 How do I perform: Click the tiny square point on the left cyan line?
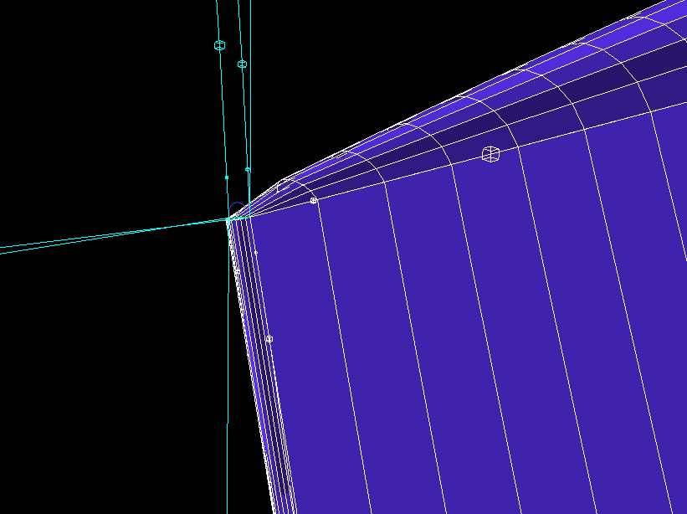[x=226, y=177]
